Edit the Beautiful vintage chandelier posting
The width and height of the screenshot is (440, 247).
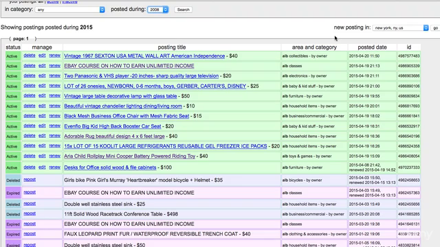[x=42, y=106]
